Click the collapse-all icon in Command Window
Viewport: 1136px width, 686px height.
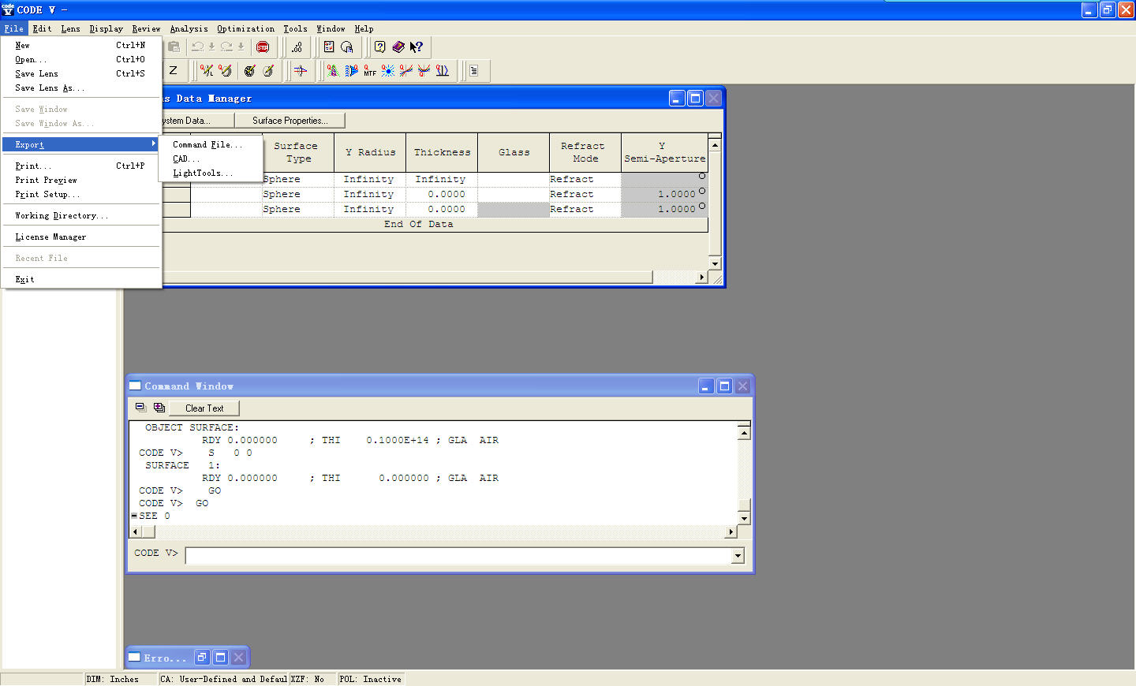pyautogui.click(x=141, y=408)
